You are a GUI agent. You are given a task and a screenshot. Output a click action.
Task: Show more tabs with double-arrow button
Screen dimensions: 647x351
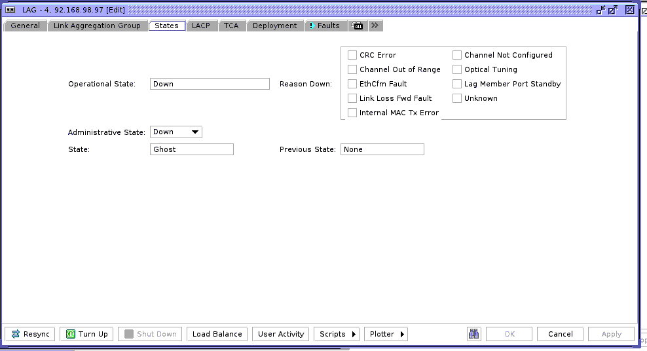tap(375, 26)
